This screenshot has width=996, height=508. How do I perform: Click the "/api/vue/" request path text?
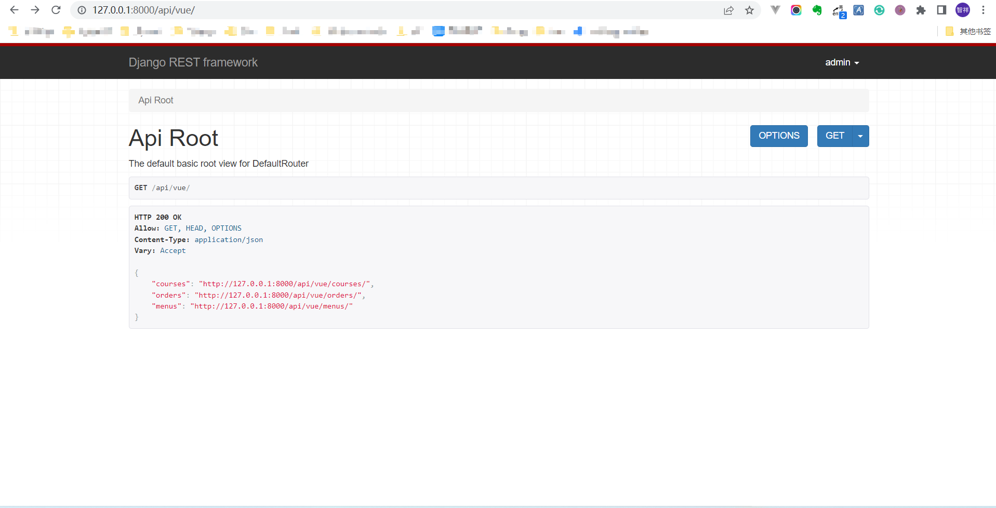[171, 188]
